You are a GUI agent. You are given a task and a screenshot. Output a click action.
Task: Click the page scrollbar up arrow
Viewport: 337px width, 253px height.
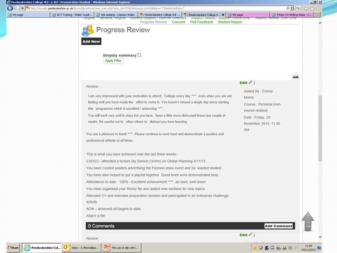(320, 23)
